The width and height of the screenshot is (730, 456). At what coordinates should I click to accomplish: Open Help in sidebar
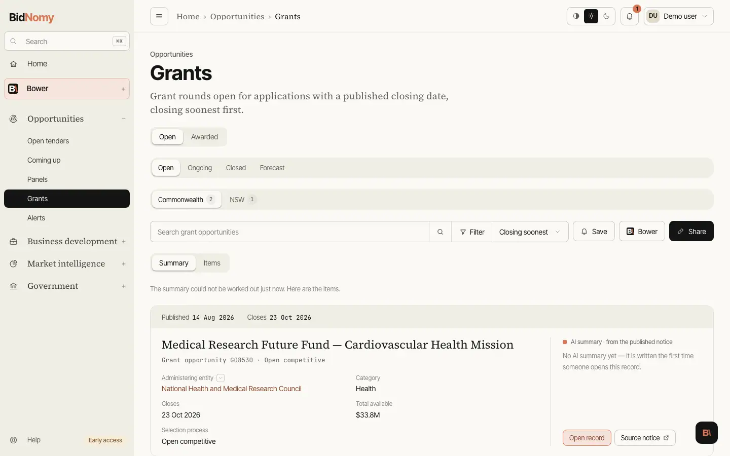point(34,440)
